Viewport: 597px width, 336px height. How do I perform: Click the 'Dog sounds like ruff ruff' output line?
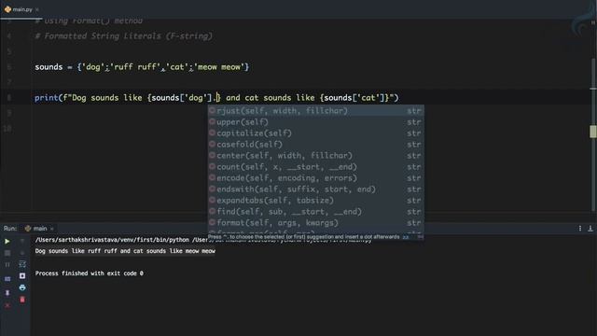pos(125,251)
